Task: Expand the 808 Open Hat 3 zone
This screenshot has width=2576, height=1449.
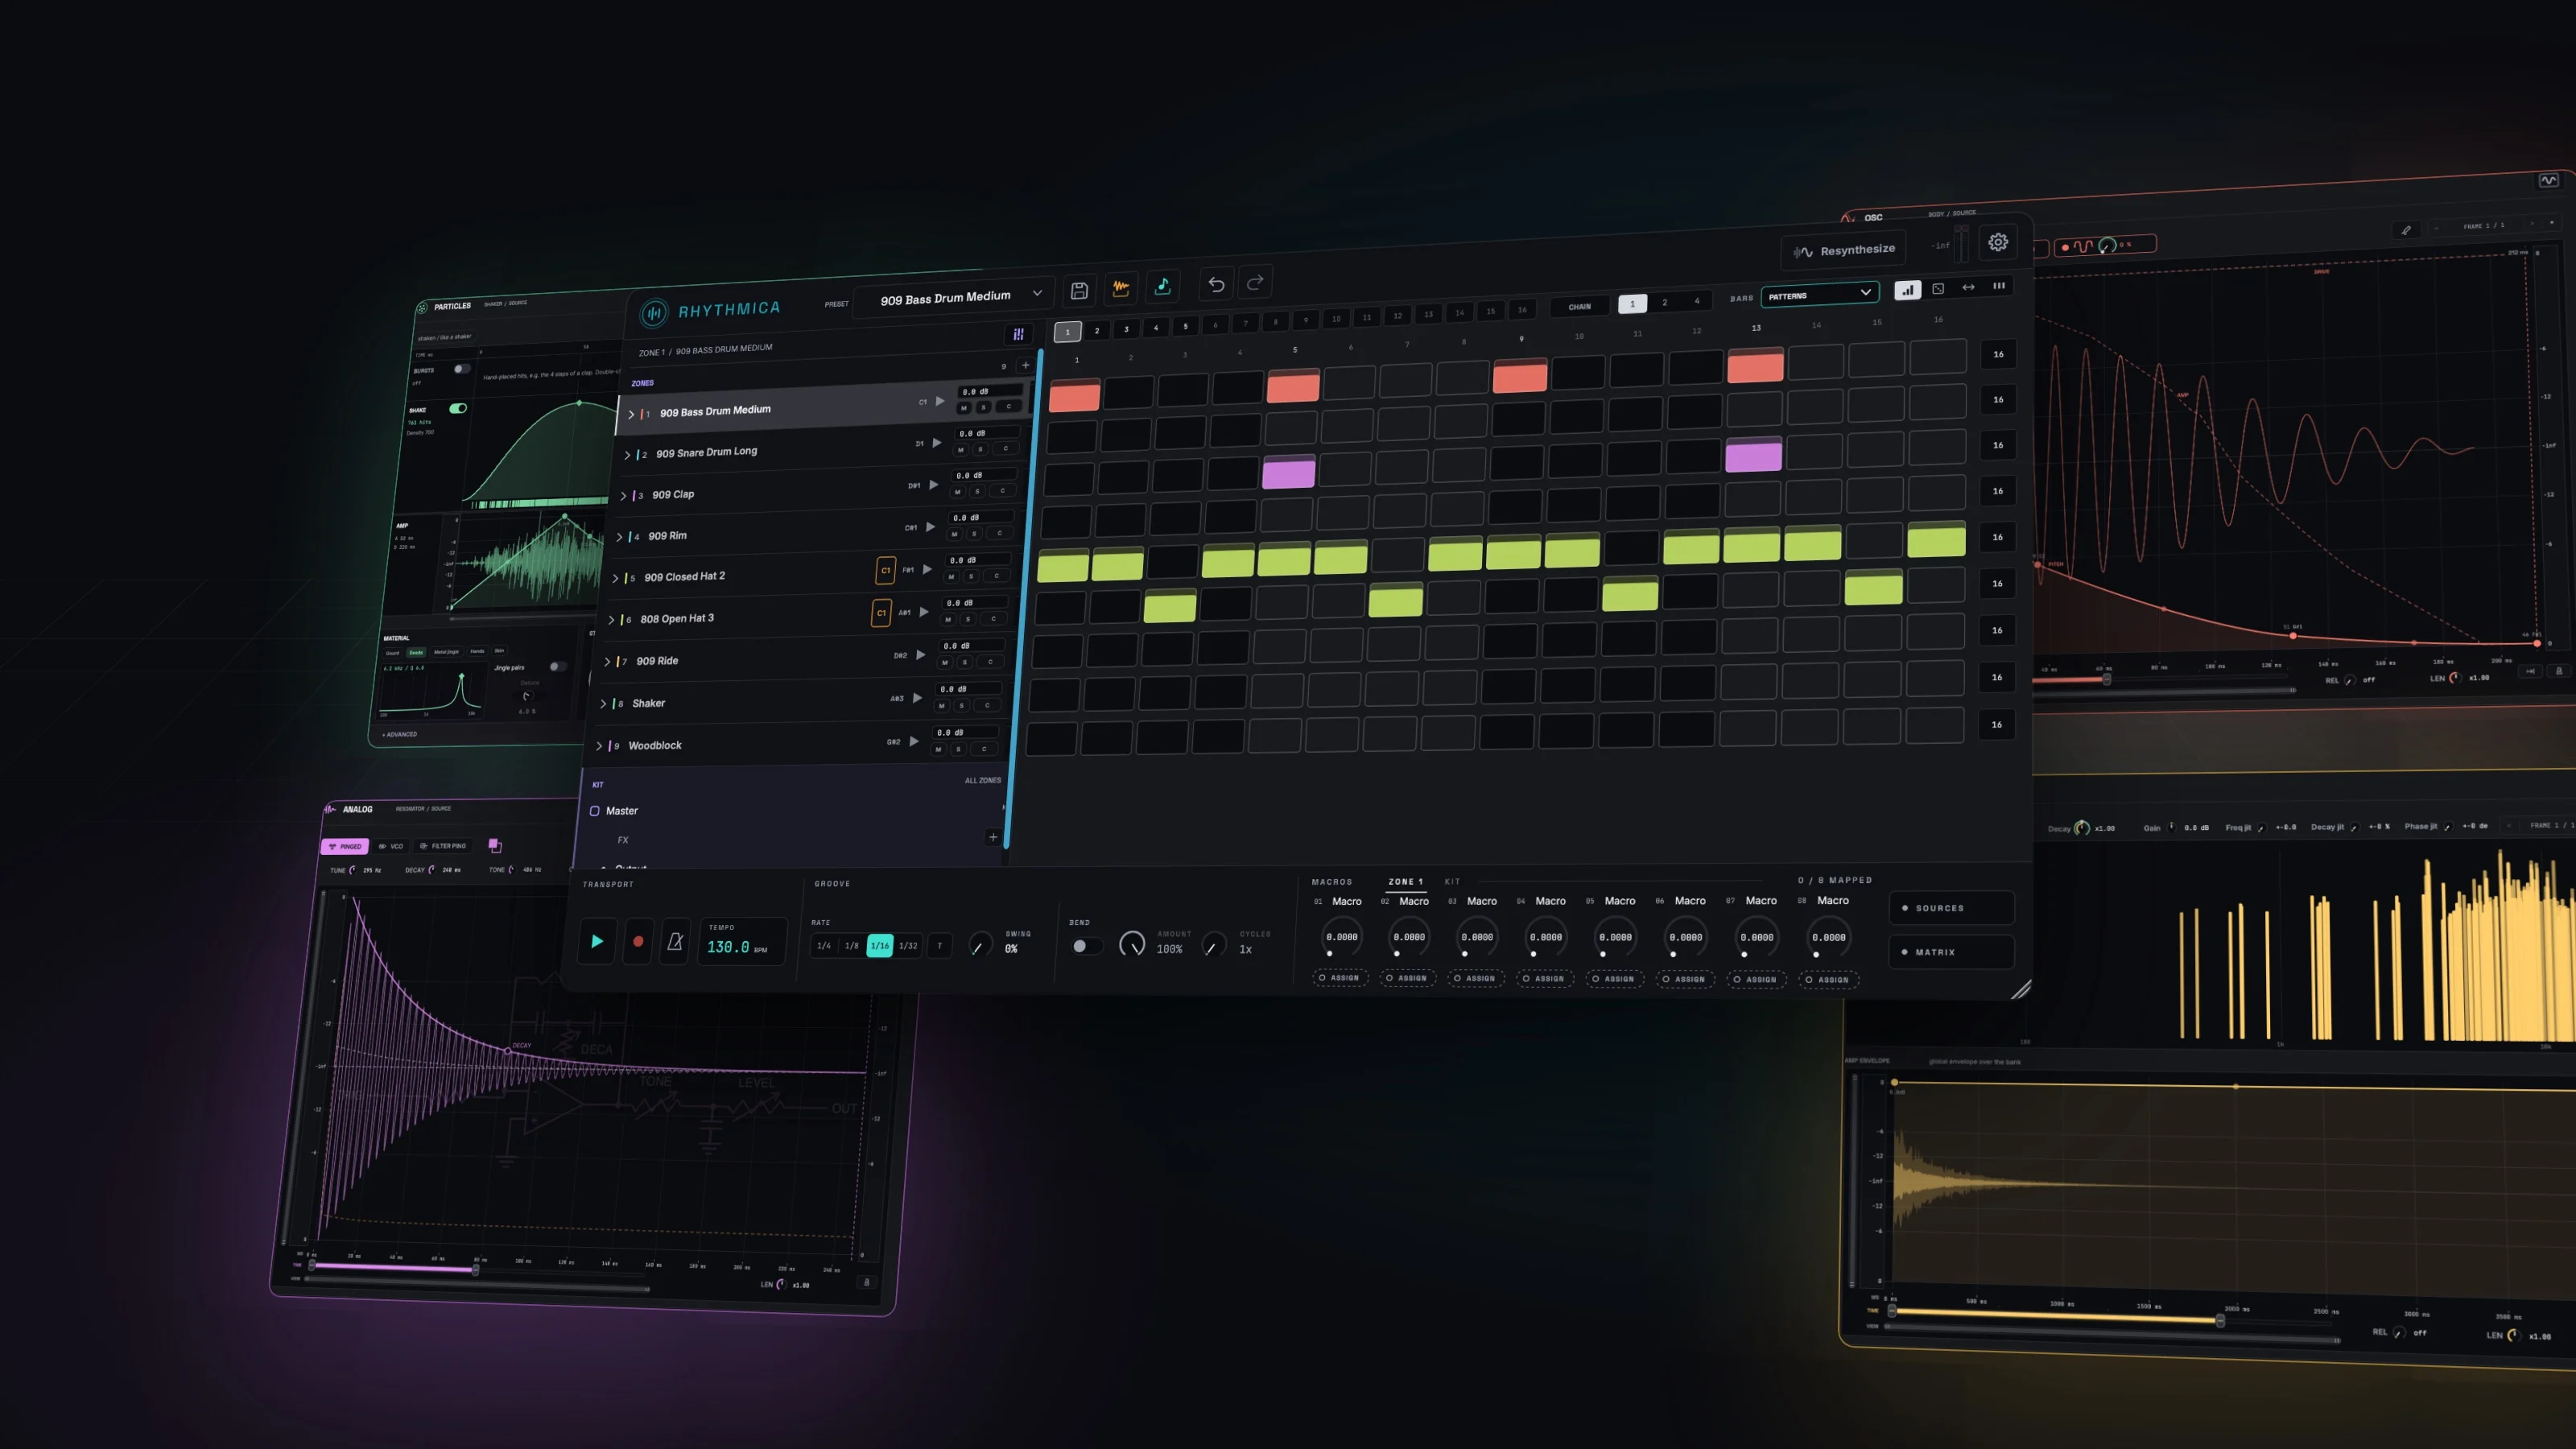Action: point(611,620)
